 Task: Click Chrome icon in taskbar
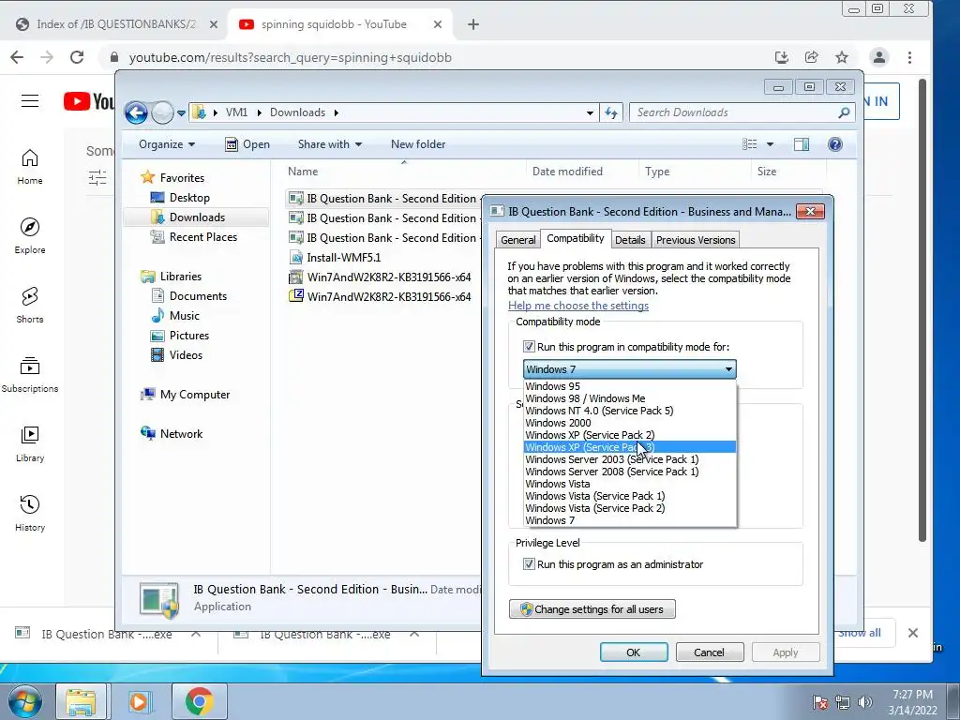click(x=199, y=701)
